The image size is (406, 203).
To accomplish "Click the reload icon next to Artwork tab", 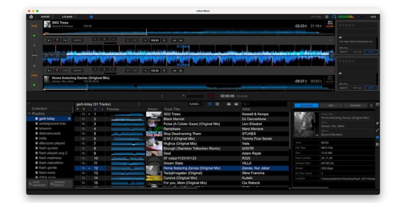I will (x=371, y=106).
